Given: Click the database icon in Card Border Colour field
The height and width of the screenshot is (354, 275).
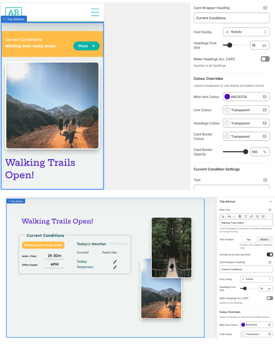Looking at the screenshot, I should tap(264, 136).
